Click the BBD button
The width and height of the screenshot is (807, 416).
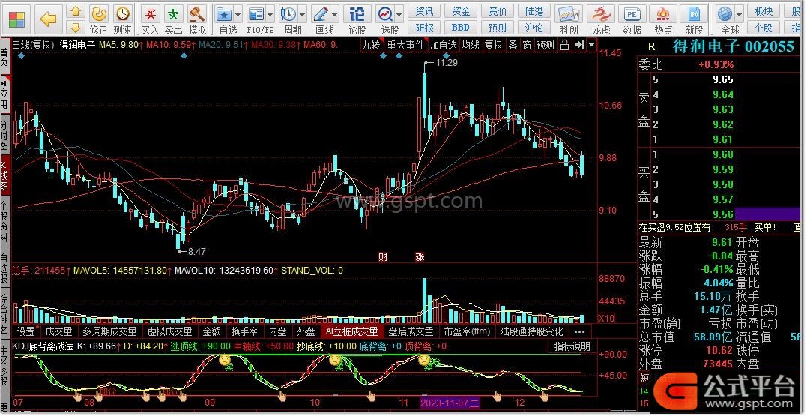click(461, 27)
